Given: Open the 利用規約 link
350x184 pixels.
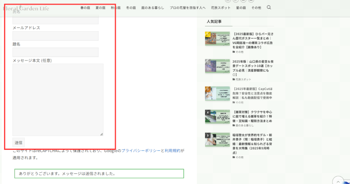Looking at the screenshot, I should click(172, 151).
